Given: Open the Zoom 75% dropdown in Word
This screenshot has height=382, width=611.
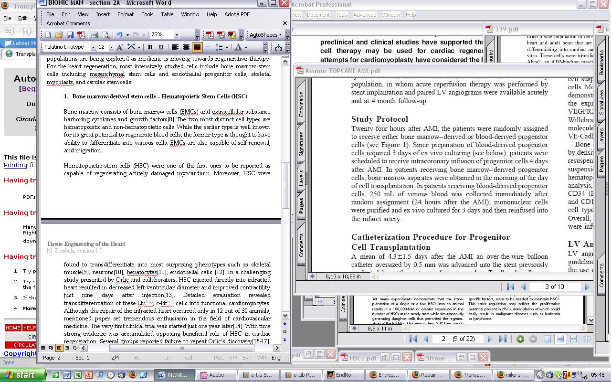Looking at the screenshot, I should click(177, 35).
